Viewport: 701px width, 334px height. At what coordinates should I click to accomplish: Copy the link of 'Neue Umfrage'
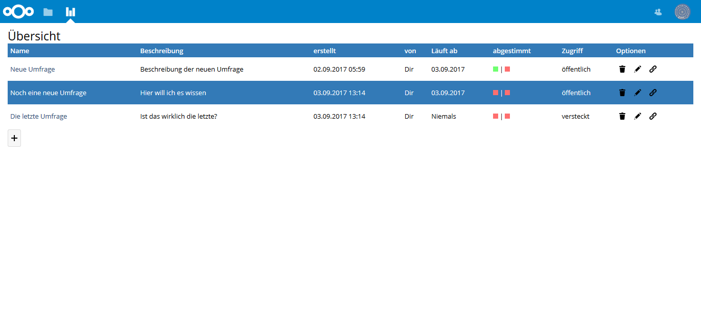click(x=652, y=69)
